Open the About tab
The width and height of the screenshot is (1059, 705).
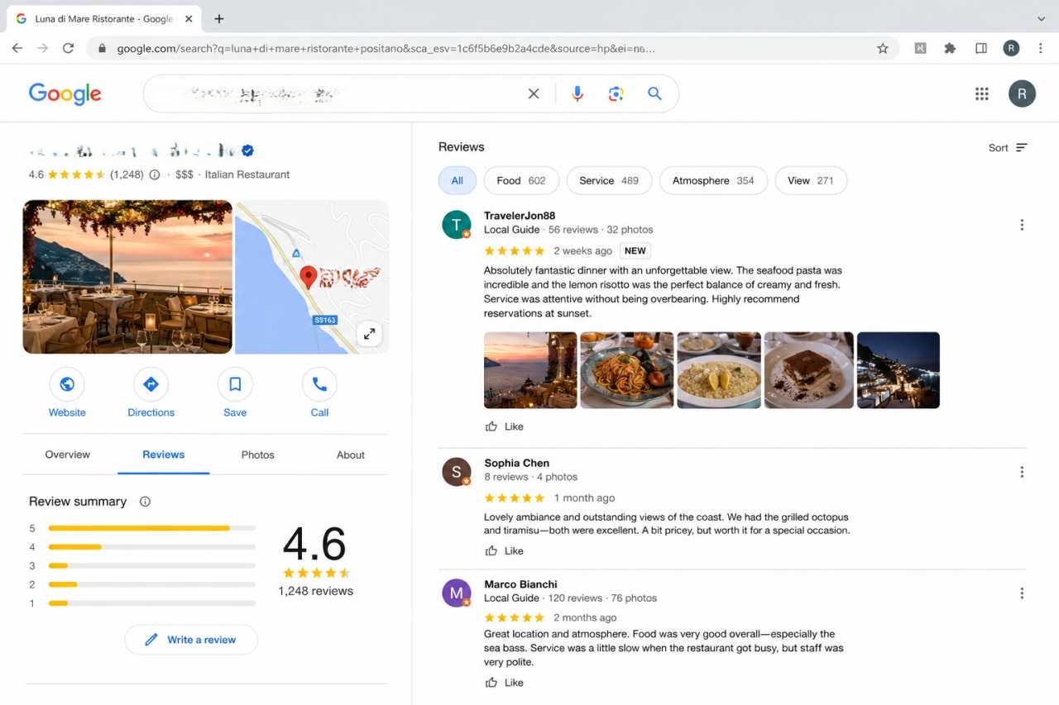click(x=351, y=455)
